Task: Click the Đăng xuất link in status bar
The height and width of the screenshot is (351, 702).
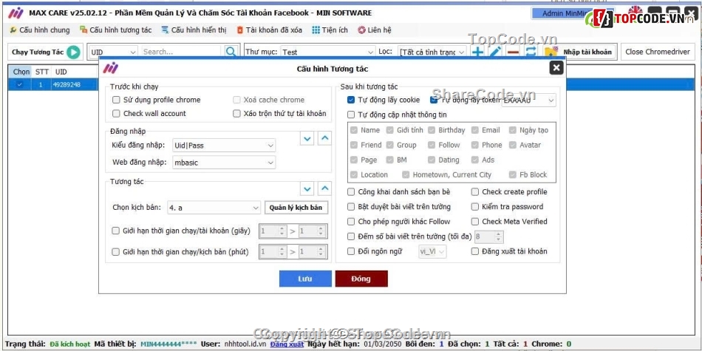Action: [x=287, y=344]
